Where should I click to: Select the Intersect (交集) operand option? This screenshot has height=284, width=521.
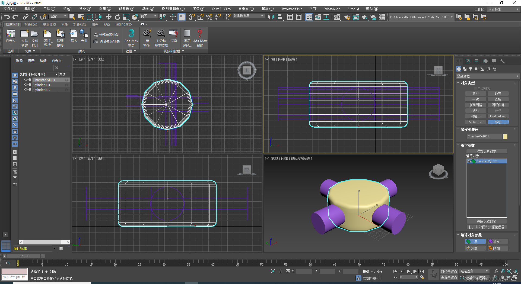click(475, 248)
